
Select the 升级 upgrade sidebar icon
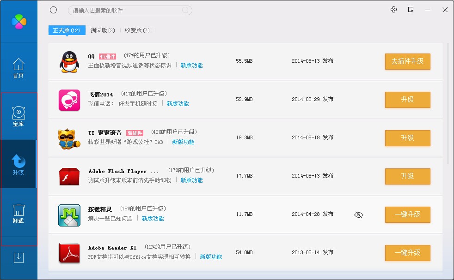coord(18,164)
